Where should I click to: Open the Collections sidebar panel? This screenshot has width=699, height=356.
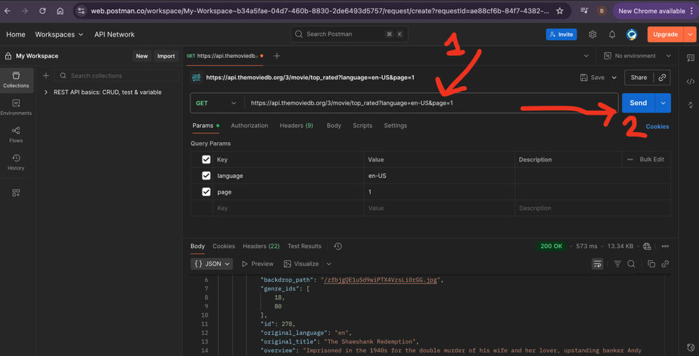[x=15, y=79]
